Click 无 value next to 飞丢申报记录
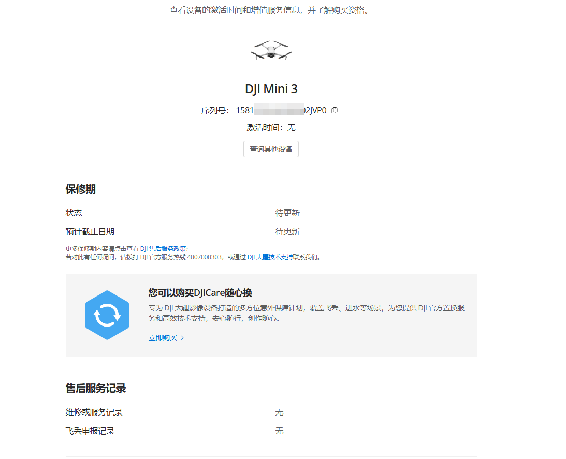The image size is (566, 459). pyautogui.click(x=280, y=431)
